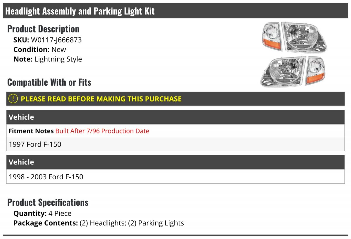Click the first Vehicle header bar
351x239 pixels.
(x=175, y=117)
